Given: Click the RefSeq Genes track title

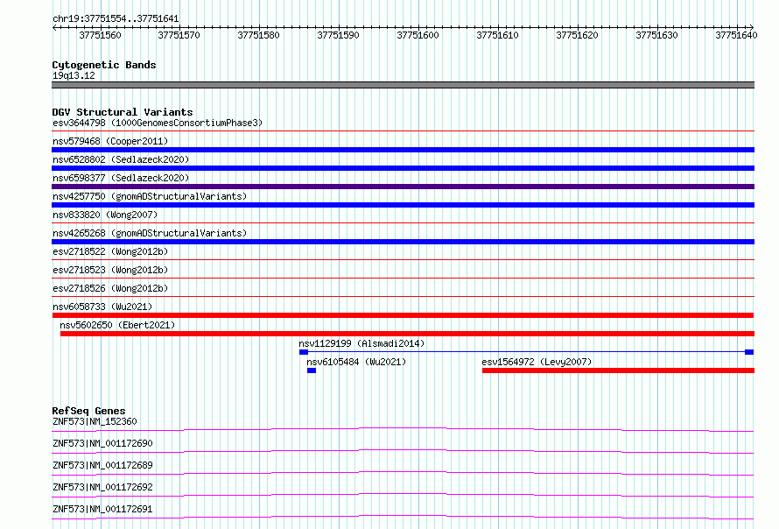Looking at the screenshot, I should [89, 411].
